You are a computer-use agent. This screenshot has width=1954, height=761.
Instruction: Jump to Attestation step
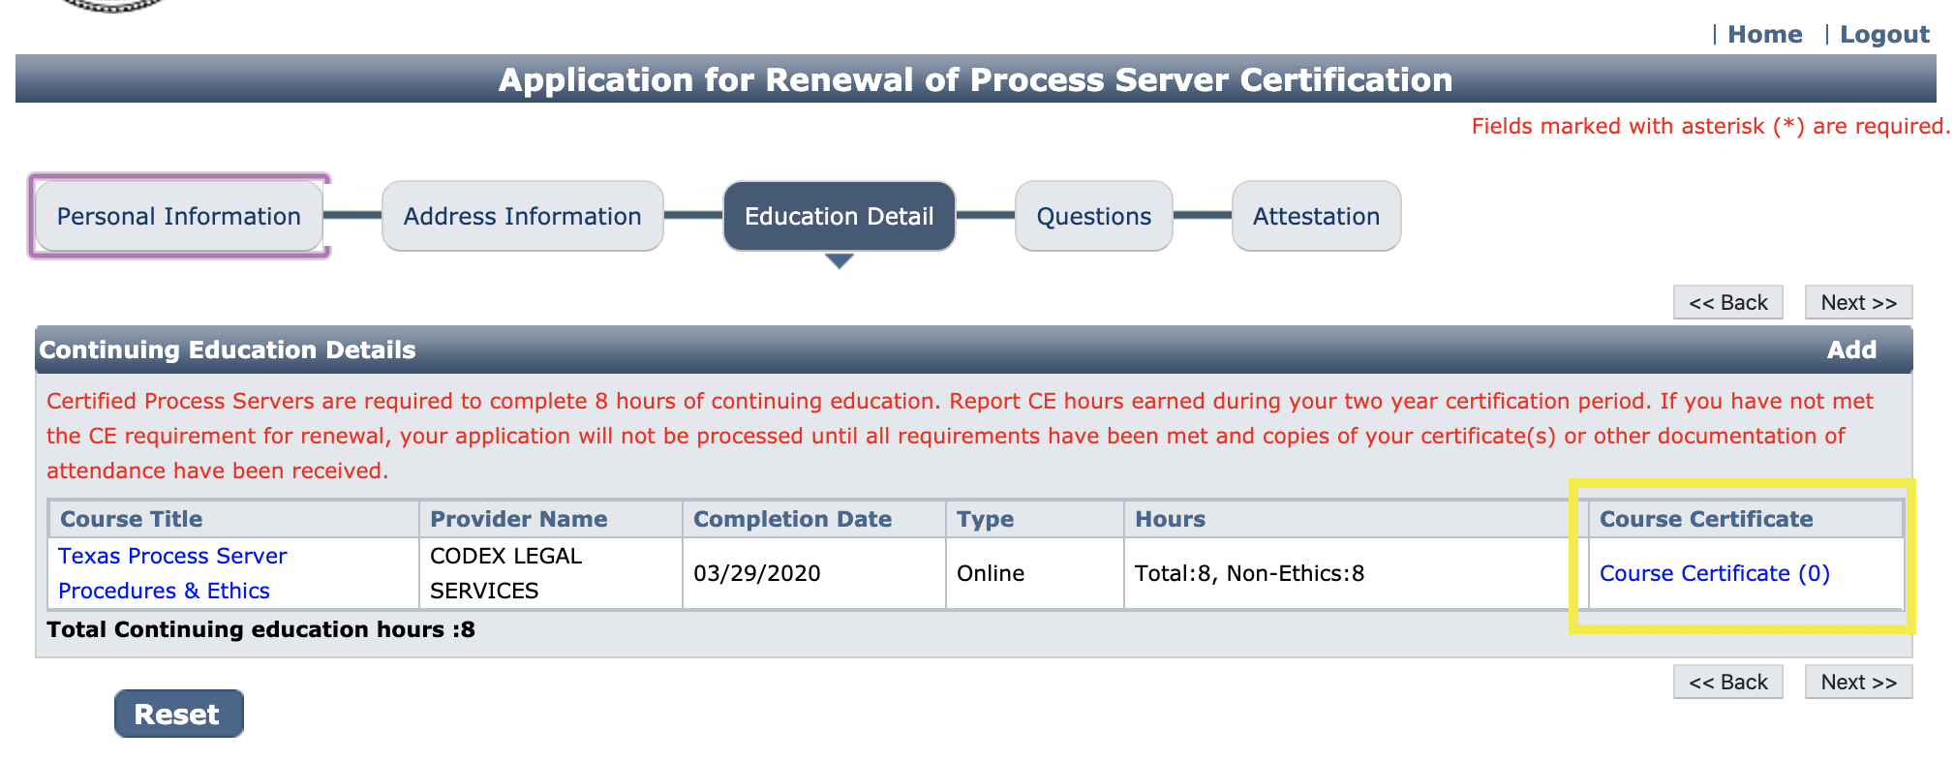(1317, 216)
